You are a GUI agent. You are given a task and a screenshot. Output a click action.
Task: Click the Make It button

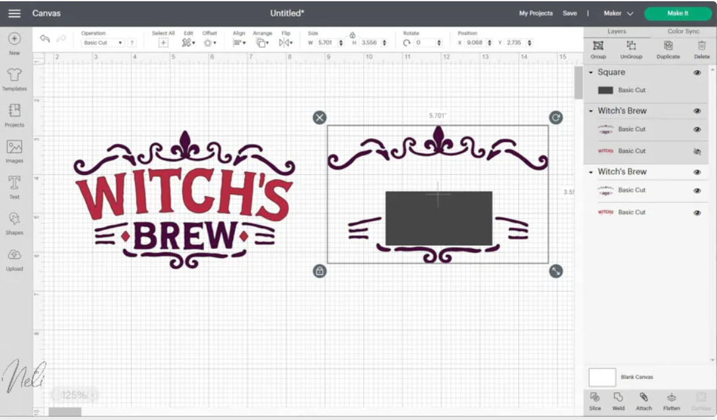678,13
